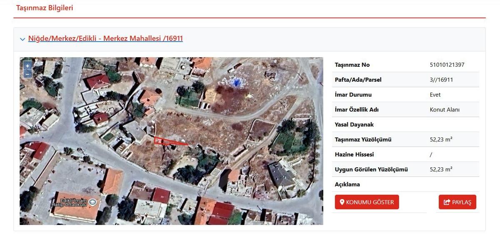Click the Taşınmaz Bilgileri section heading

pos(45,8)
